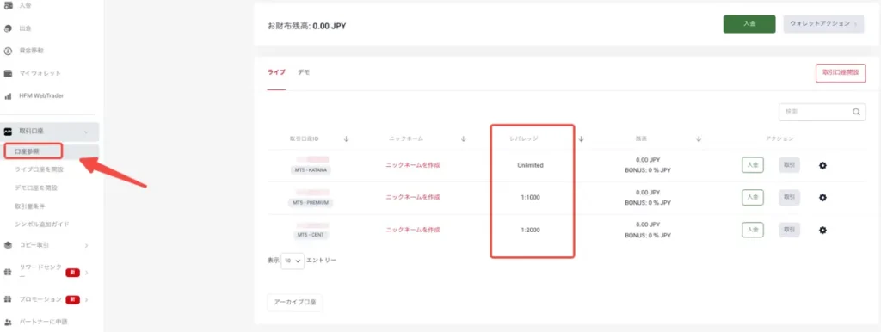Viewport: 881px width, 332px height.
Task: Sort by ニックネーム column arrow
Action: 463,138
